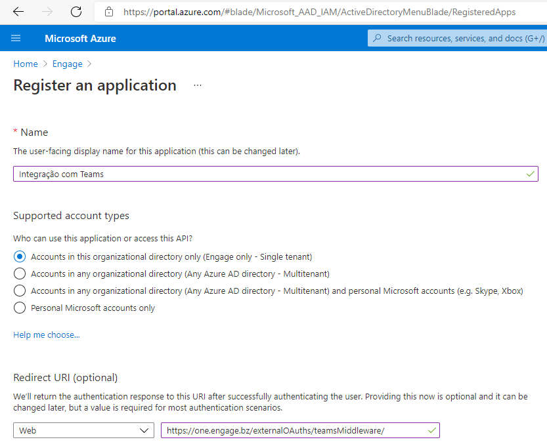Open the Azure hamburger menu
The width and height of the screenshot is (547, 446).
16,38
